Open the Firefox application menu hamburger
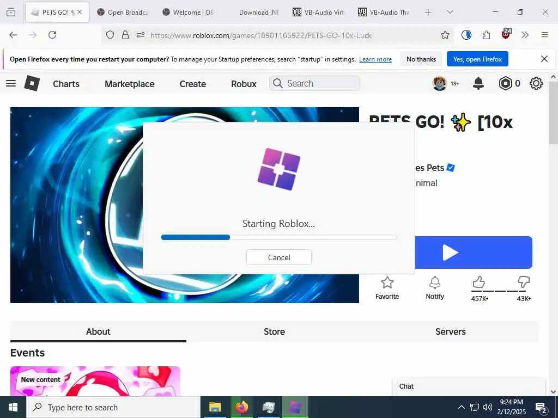Screen dimensions: 558x418 click(x=544, y=35)
